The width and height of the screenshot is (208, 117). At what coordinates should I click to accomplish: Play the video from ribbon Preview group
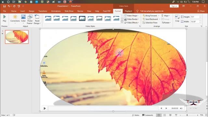[x=4, y=18]
